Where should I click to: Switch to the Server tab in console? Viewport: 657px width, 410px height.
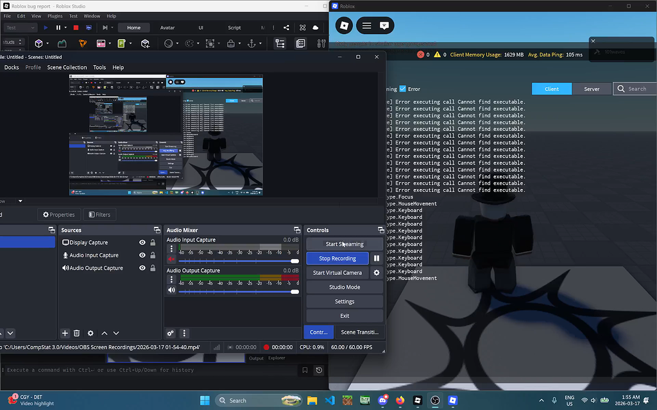click(x=592, y=89)
